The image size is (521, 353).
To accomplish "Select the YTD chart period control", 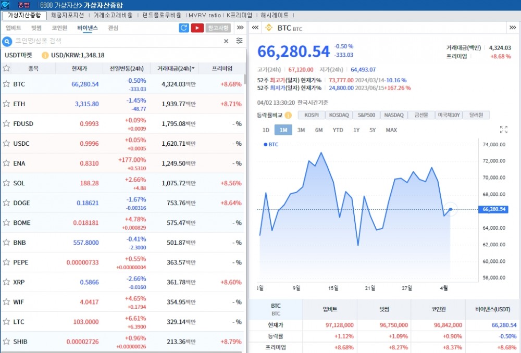I will click(338, 130).
